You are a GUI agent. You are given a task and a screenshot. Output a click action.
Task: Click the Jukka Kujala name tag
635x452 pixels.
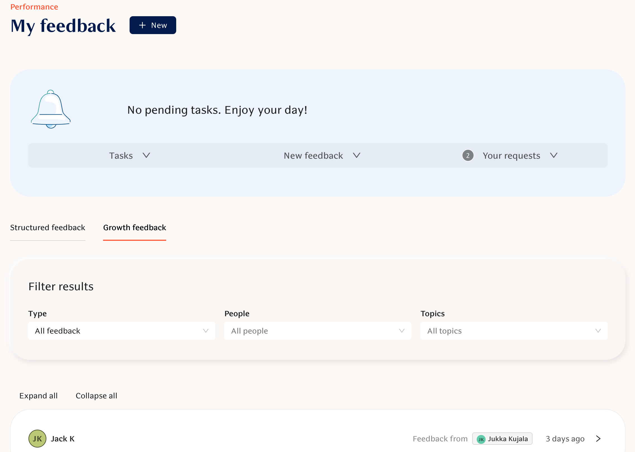507,439
